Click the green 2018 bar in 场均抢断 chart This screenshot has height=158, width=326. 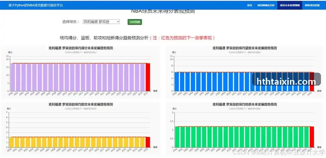click(x=274, y=137)
